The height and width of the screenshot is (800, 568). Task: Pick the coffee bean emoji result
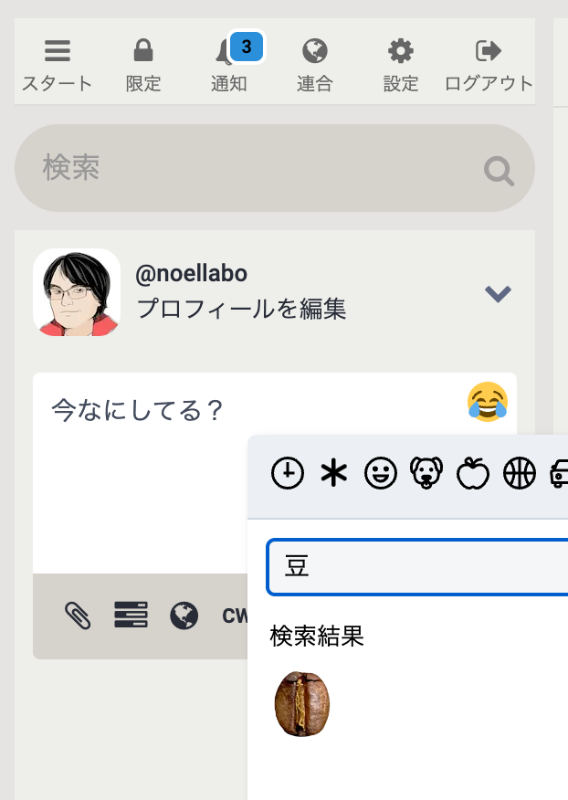coord(302,704)
